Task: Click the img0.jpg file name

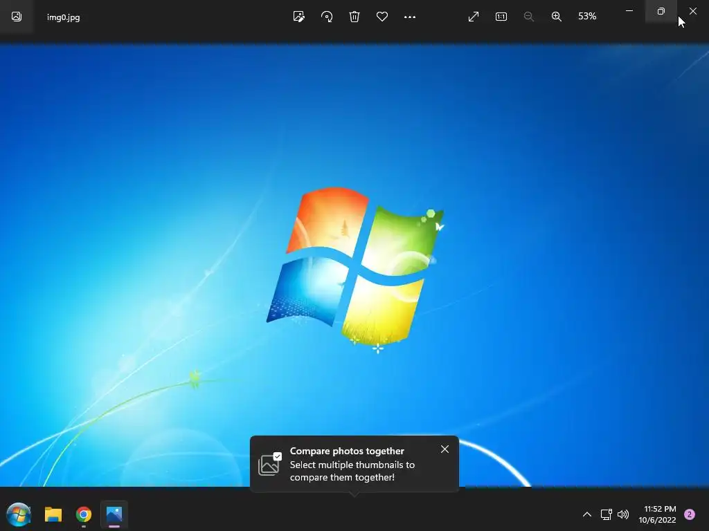Action: pyautogui.click(x=63, y=17)
